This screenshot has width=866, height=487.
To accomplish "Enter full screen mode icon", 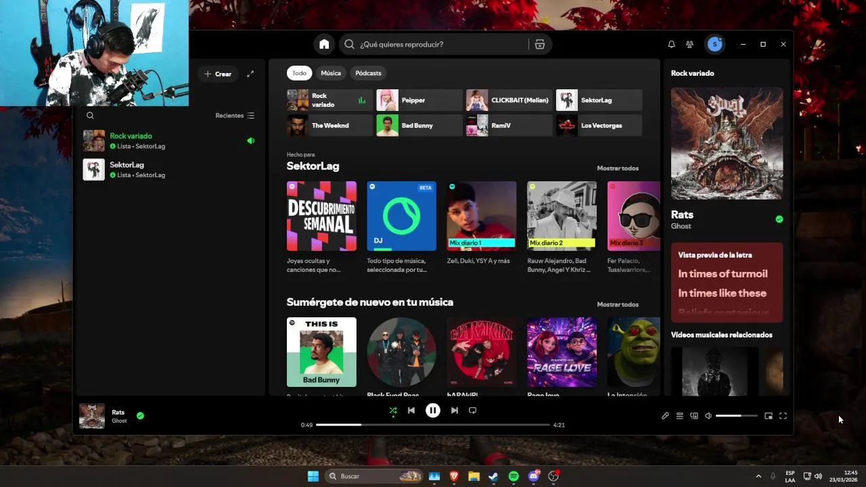I will coord(783,416).
